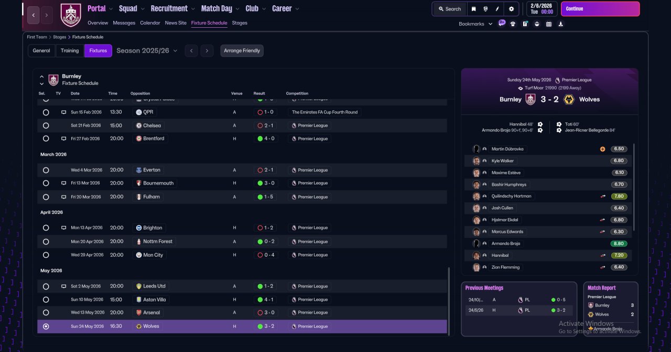Image resolution: width=671 pixels, height=352 pixels.
Task: Open the Training tab
Action: [70, 51]
